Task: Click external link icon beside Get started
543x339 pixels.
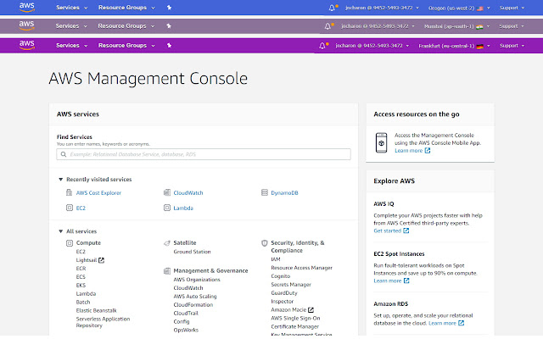Action: 406,231
